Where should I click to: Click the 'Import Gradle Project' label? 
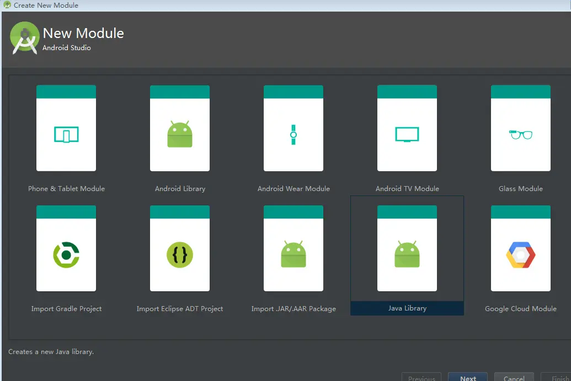pos(66,309)
